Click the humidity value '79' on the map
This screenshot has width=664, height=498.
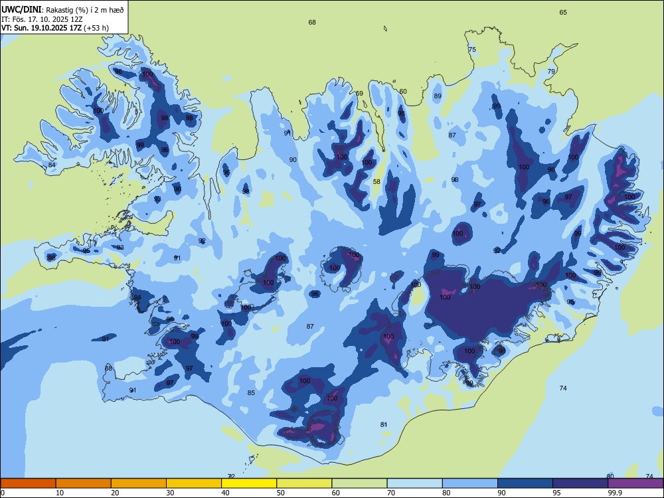(x=551, y=72)
